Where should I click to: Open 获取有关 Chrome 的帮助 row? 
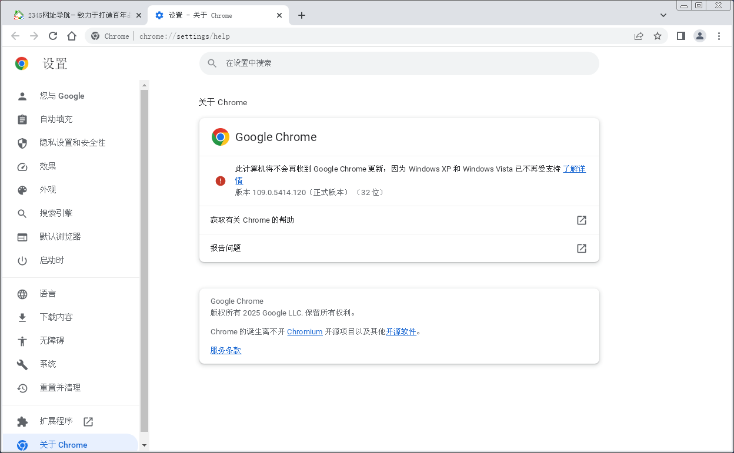(x=399, y=220)
